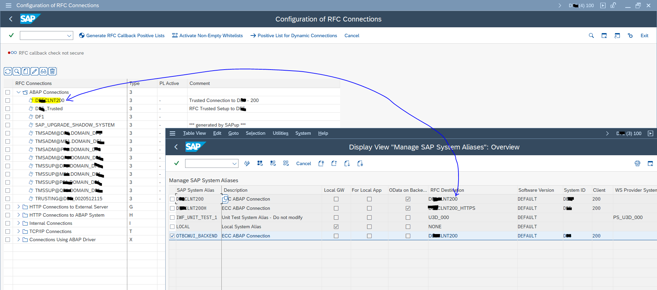
Task: Click the search magnifier in RFC window's top-right toolbar
Action: click(x=591, y=35)
